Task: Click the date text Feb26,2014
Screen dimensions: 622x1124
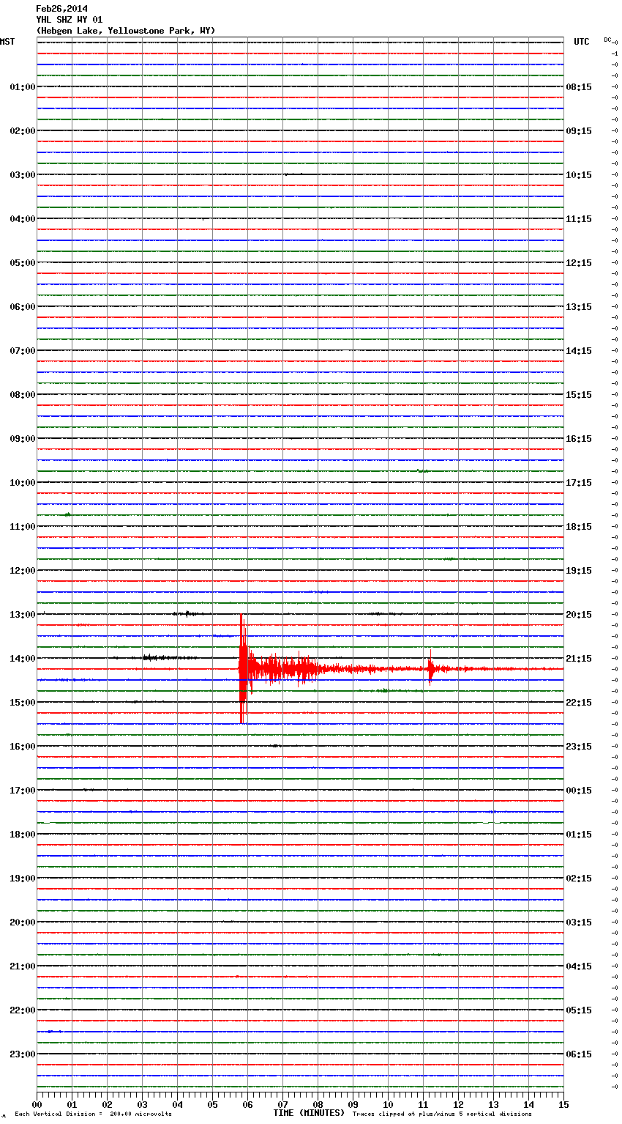Action: pos(61,9)
